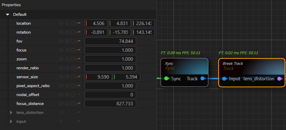Image resolution: width=286 pixels, height=130 pixels.
Task: Click the circular pin icon in zoom row
Action: pos(61,59)
